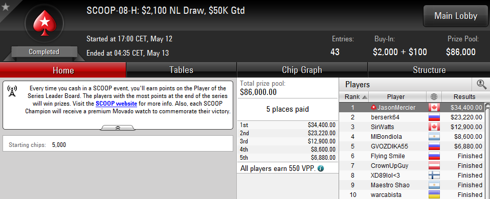
Task: Click the players list scrollbar
Action: pyautogui.click(x=487, y=151)
